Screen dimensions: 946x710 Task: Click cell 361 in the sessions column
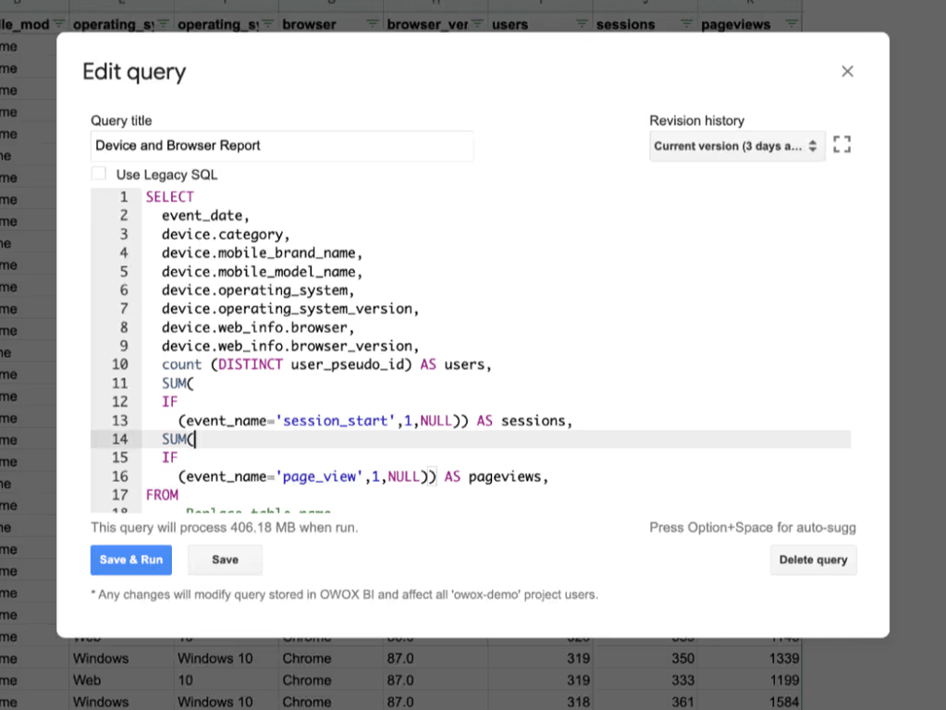[683, 703]
